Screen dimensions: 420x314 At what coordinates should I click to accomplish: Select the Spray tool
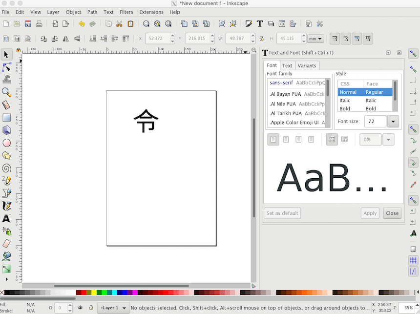click(6, 231)
